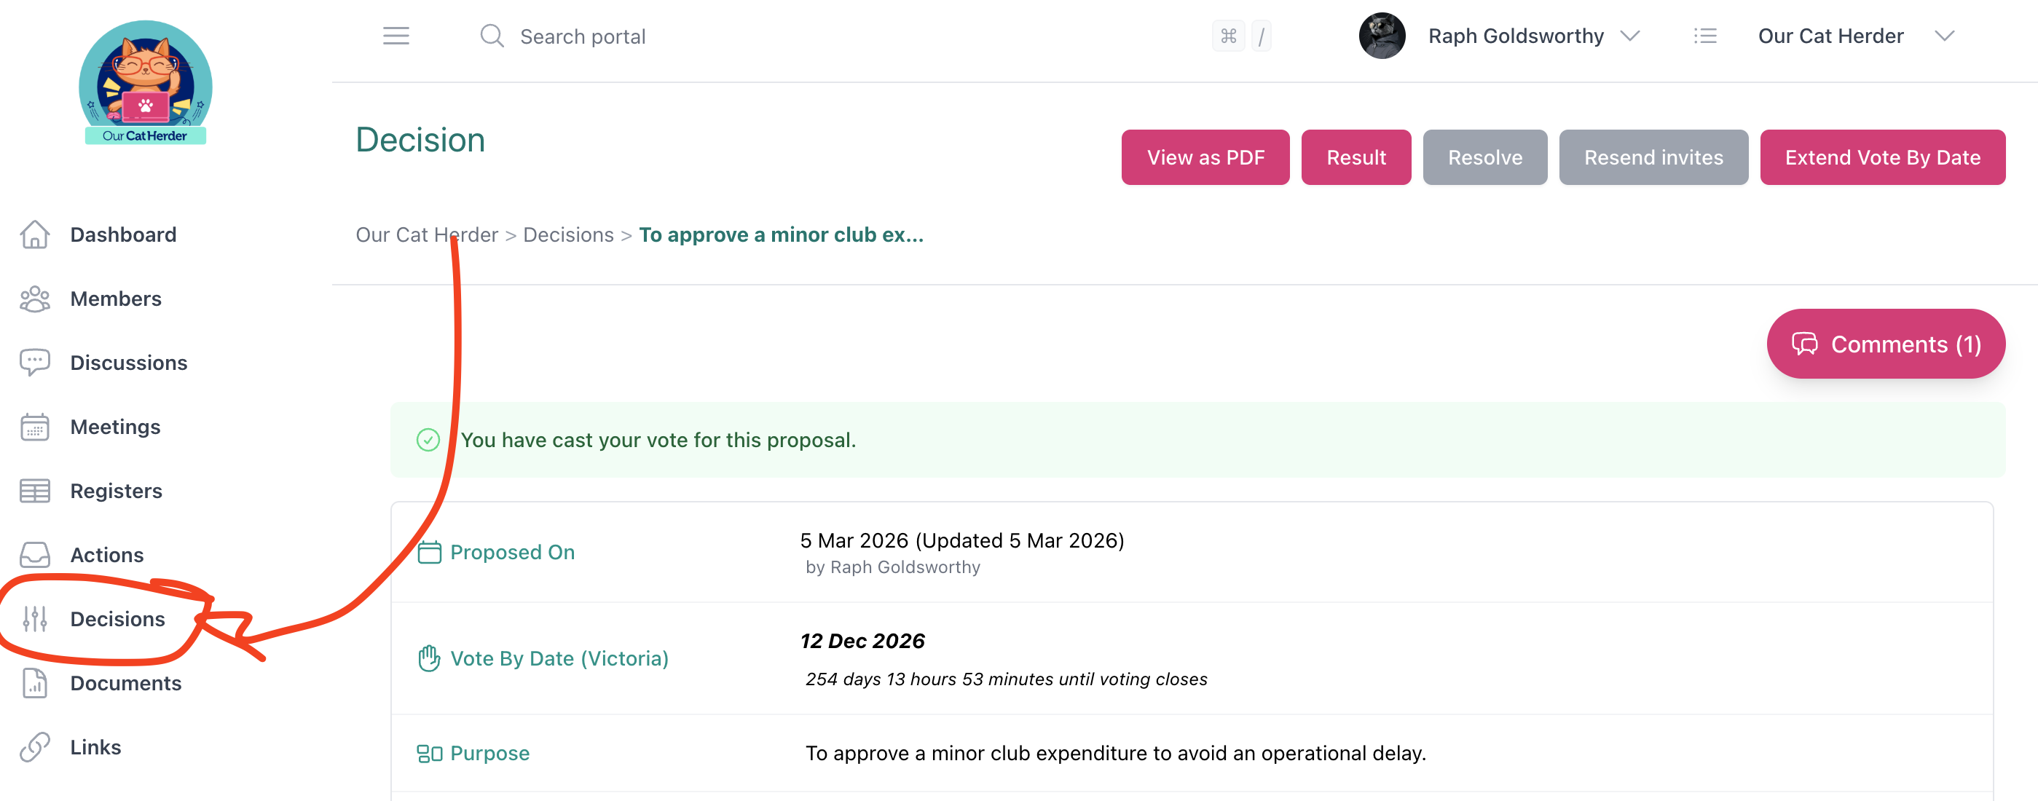2038x801 pixels.
Task: Select the Registers table icon
Action: [x=35, y=490]
